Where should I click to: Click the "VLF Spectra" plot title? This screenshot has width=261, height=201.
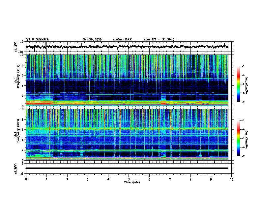pyautogui.click(x=37, y=39)
